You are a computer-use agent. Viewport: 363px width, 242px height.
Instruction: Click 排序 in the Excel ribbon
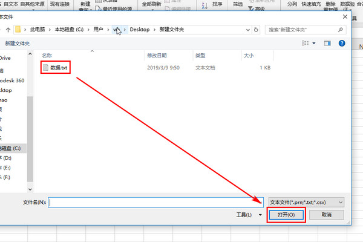coord(217,4)
